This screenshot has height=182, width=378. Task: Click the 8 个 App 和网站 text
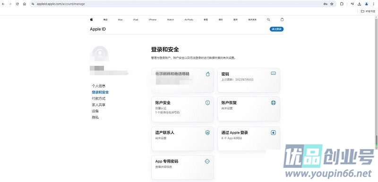pyautogui.click(x=232, y=138)
